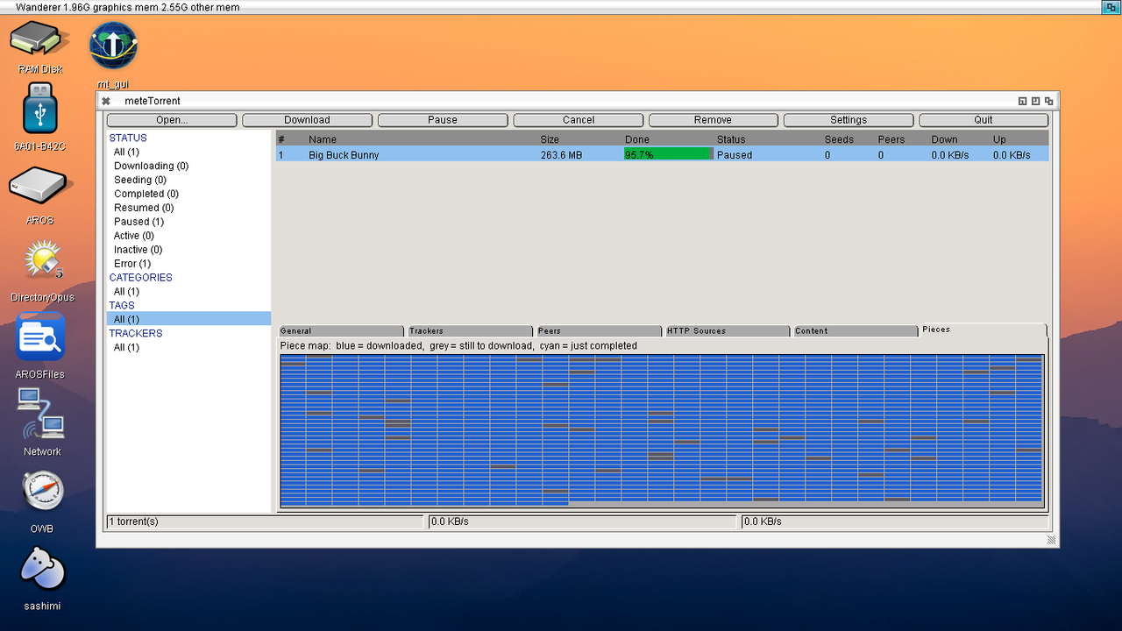This screenshot has width=1122, height=631.
Task: Show the HTTP Sources tab
Action: point(728,331)
